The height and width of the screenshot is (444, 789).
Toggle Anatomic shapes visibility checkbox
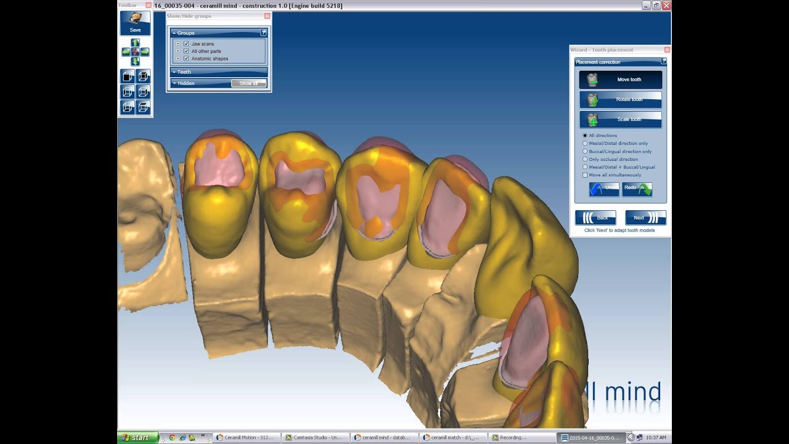tap(186, 59)
